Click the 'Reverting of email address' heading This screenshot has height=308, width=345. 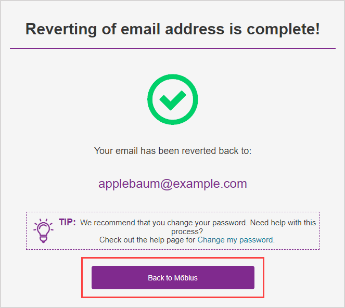click(x=172, y=29)
